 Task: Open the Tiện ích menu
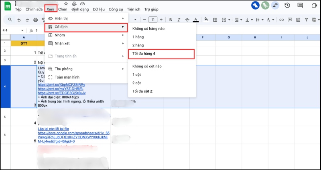click(x=134, y=9)
